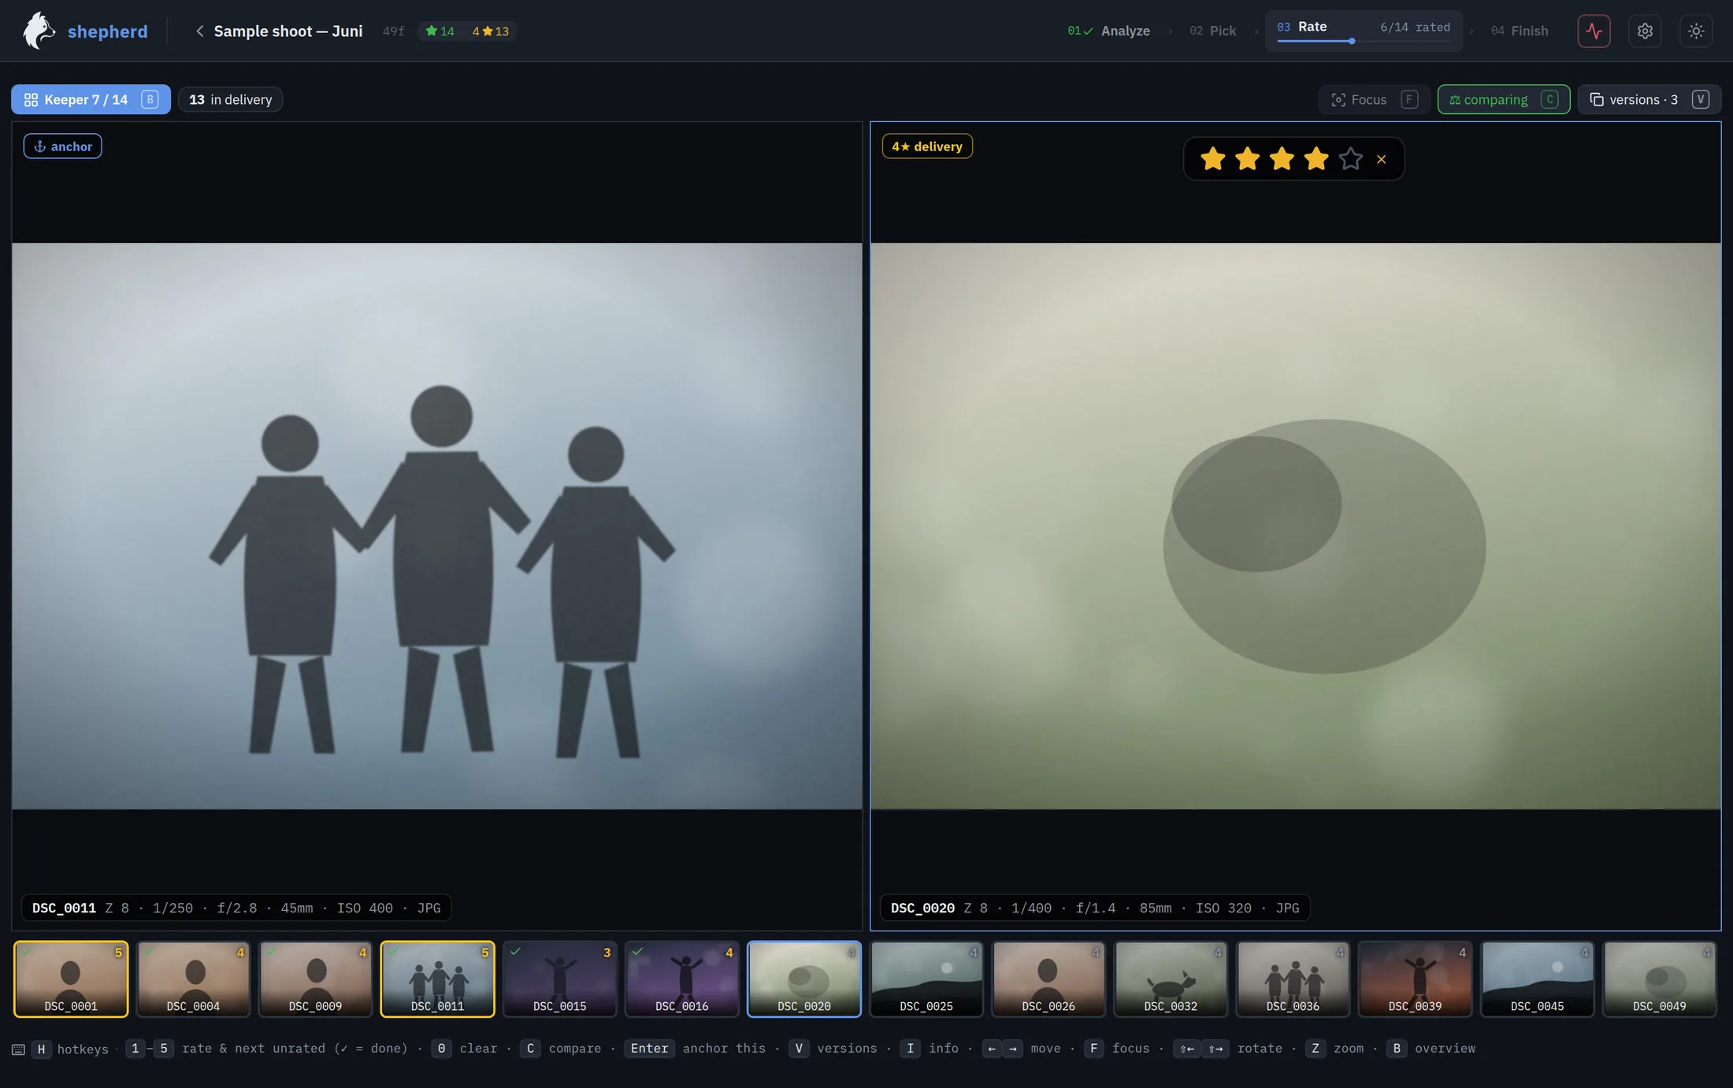The width and height of the screenshot is (1733, 1088).
Task: Go back using the left chevron
Action: tap(199, 31)
